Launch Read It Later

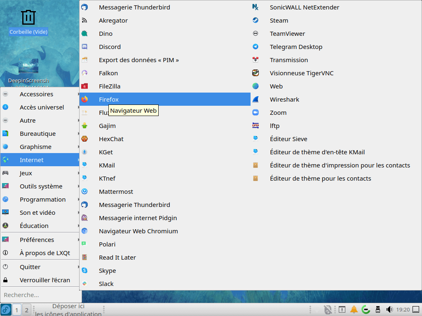pyautogui.click(x=165, y=258)
